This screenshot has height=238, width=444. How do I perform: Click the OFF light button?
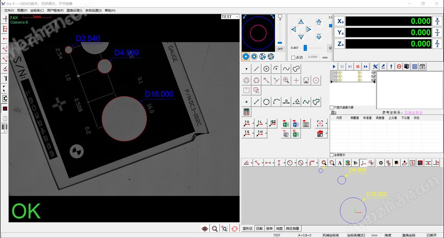(280, 49)
